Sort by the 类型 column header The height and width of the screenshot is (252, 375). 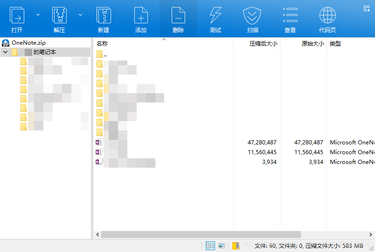335,43
